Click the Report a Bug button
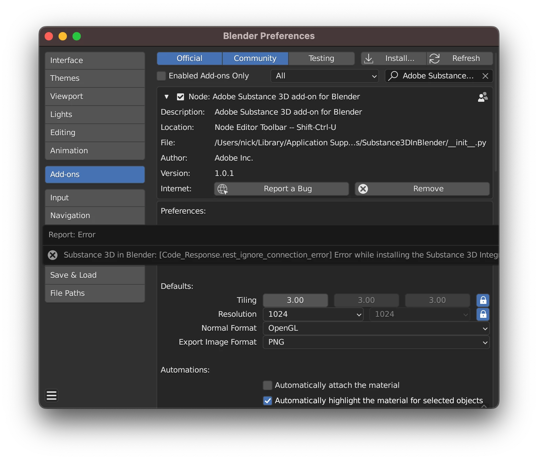538x460 pixels. [x=281, y=189]
